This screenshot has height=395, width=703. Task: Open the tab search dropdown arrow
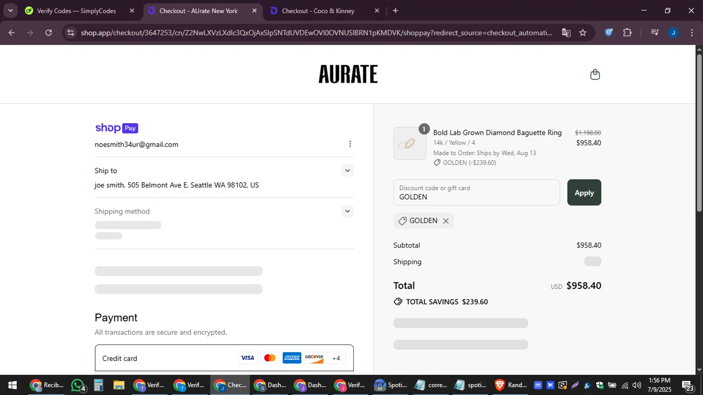click(x=10, y=10)
